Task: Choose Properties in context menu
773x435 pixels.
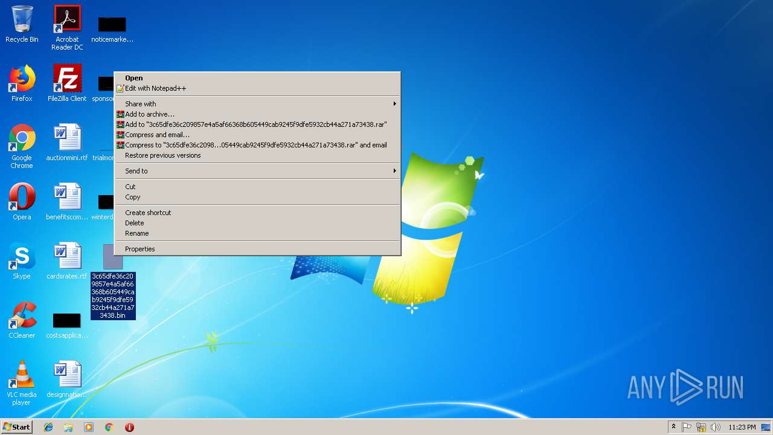Action: (257, 249)
